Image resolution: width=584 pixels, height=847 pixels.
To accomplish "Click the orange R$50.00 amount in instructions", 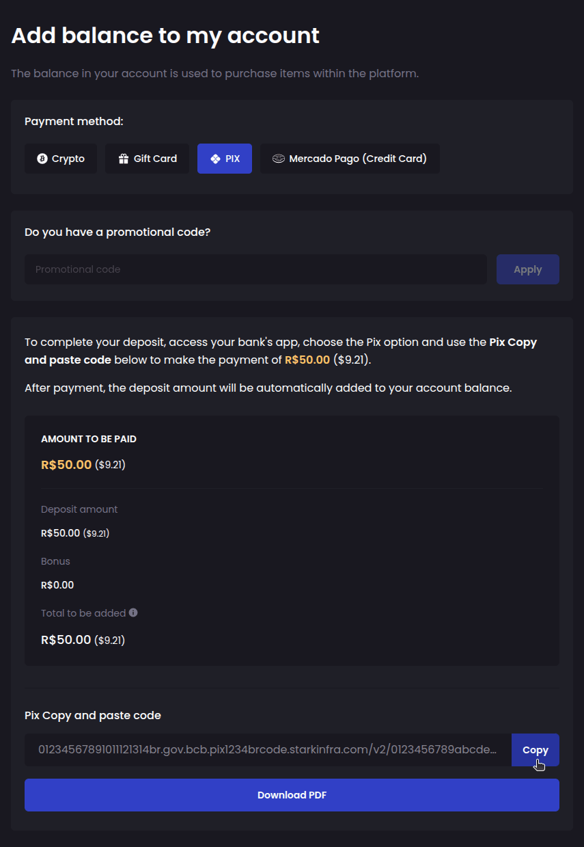I will click(x=307, y=358).
